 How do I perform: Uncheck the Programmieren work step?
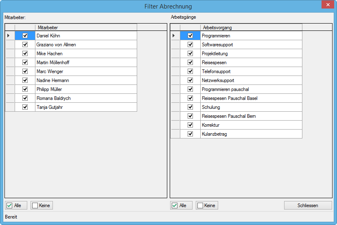tap(190, 36)
